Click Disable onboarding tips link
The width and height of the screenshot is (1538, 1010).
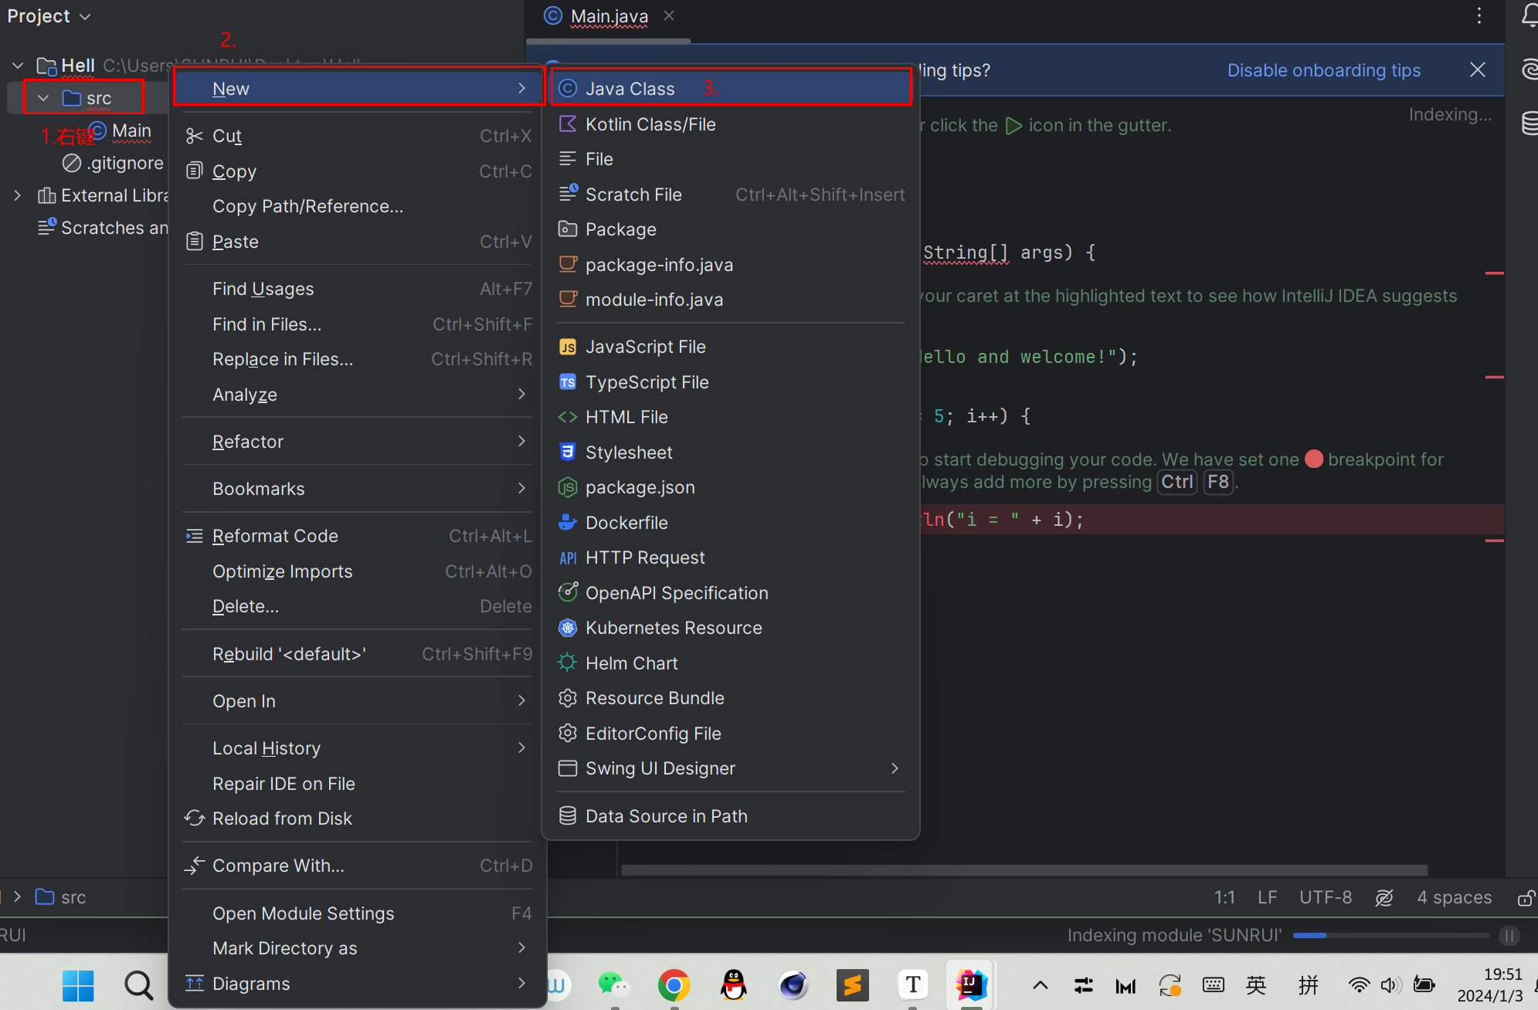(1323, 70)
